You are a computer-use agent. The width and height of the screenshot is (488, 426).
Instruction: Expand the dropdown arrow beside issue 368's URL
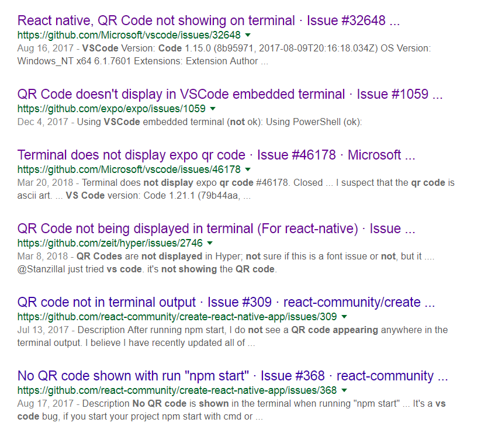click(345, 390)
